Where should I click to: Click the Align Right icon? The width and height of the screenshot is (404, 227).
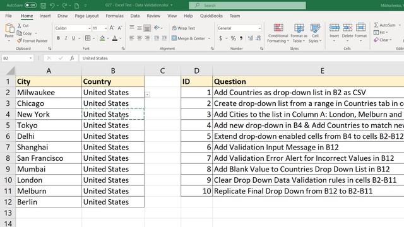tap(147, 38)
